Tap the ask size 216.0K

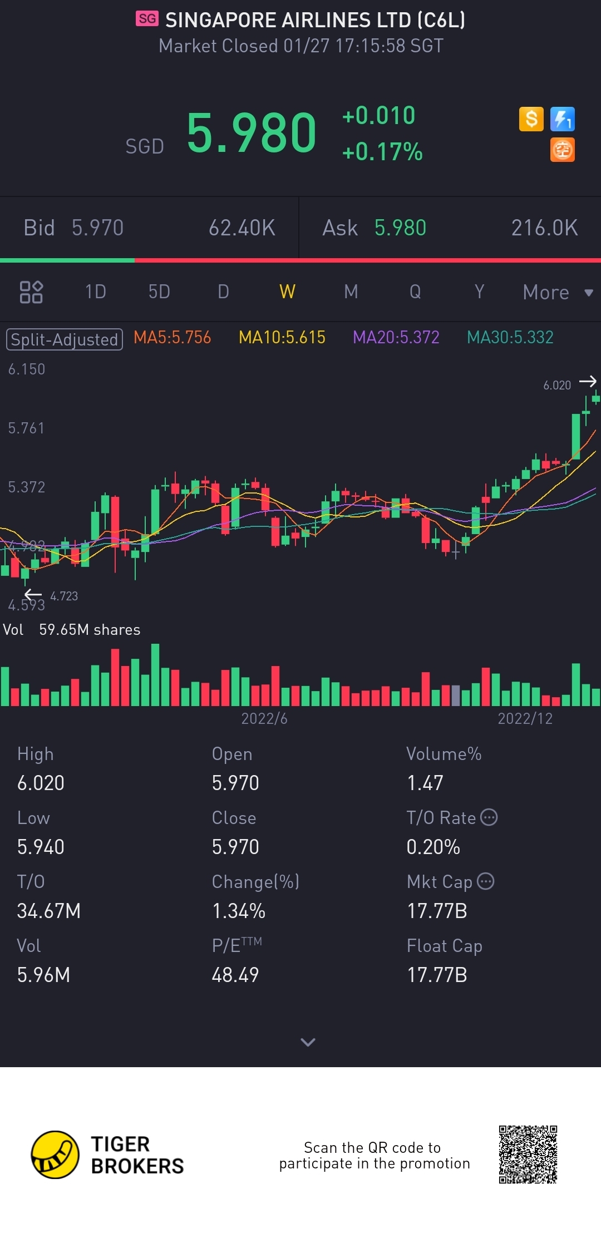(x=545, y=228)
